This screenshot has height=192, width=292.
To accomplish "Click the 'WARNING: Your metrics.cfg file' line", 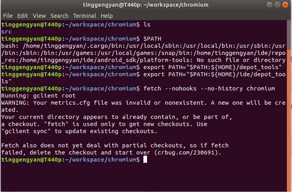I will point(143,106).
